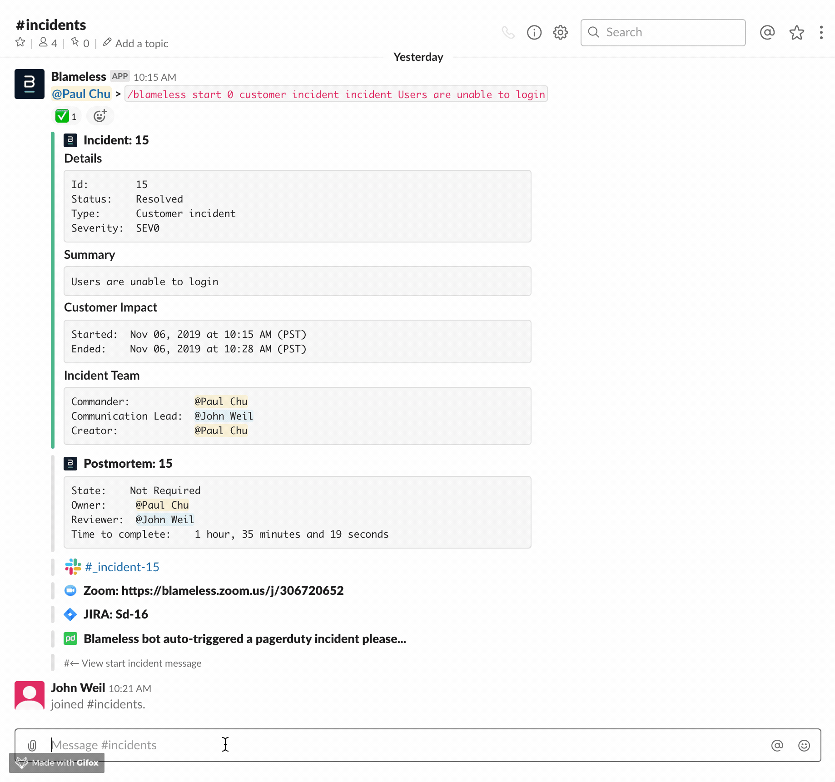Select the 'Customer incident' type value

[x=186, y=213]
